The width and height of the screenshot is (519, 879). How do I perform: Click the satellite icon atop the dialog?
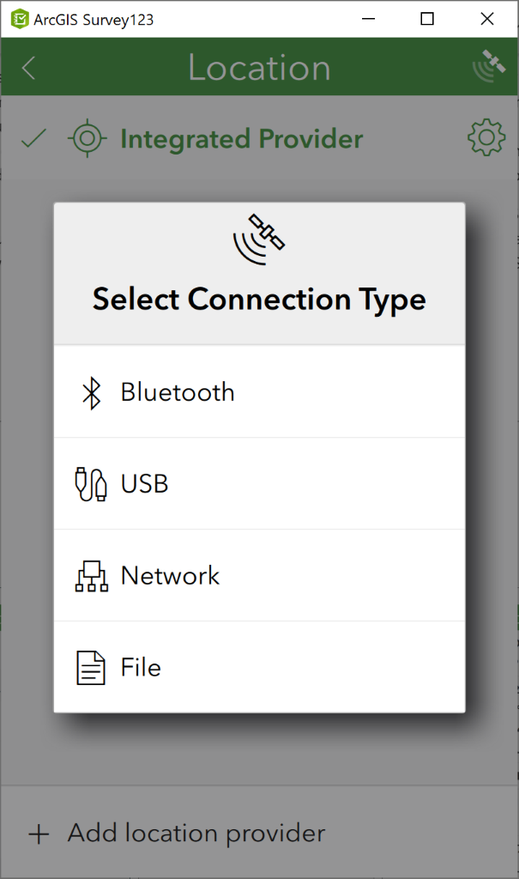(x=259, y=239)
